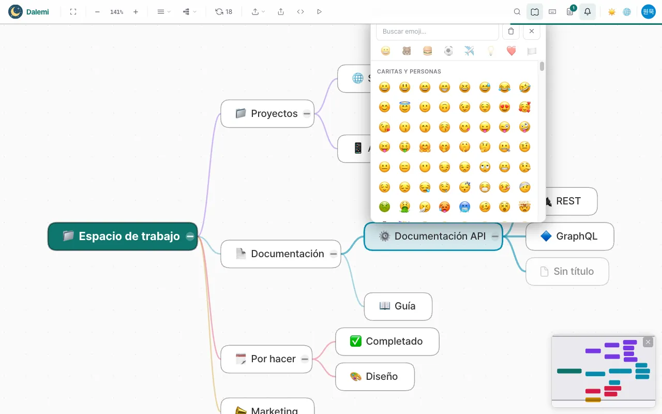This screenshot has width=662, height=414.
Task: Open the language globe icon
Action: pyautogui.click(x=627, y=11)
